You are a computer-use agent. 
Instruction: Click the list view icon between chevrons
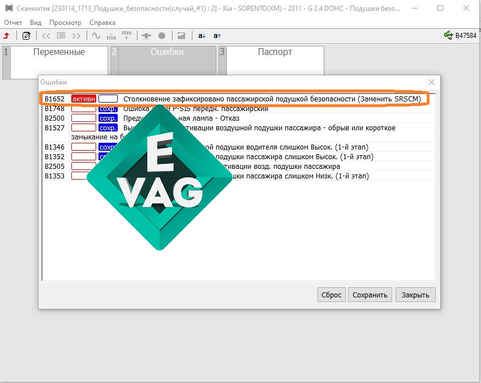coord(61,36)
